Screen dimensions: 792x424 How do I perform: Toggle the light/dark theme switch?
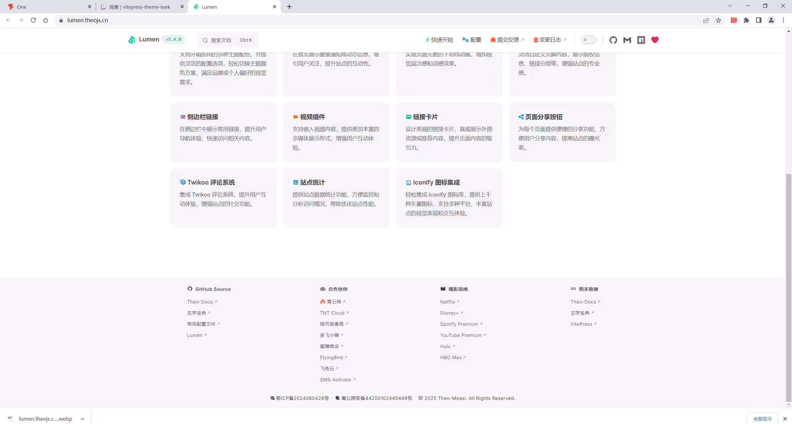click(588, 40)
